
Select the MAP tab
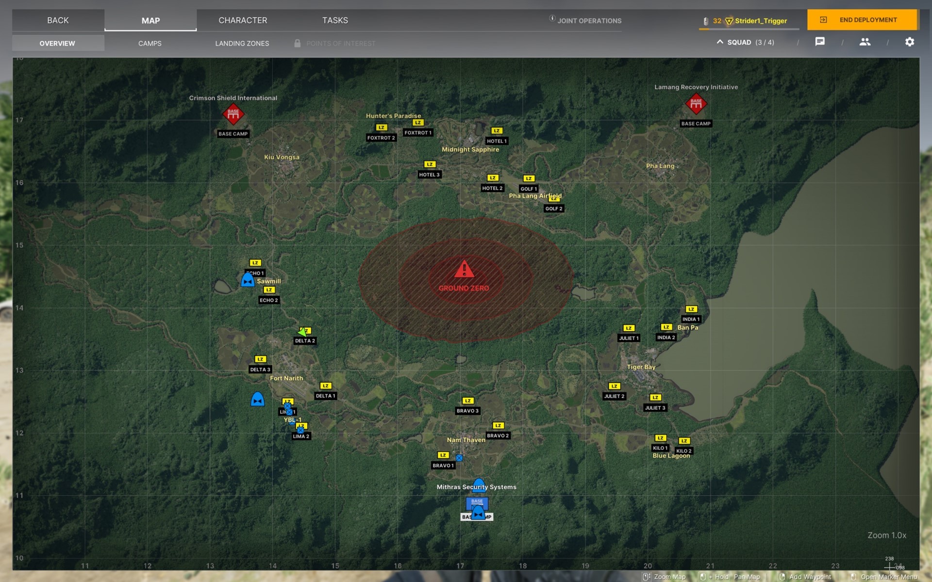point(150,20)
